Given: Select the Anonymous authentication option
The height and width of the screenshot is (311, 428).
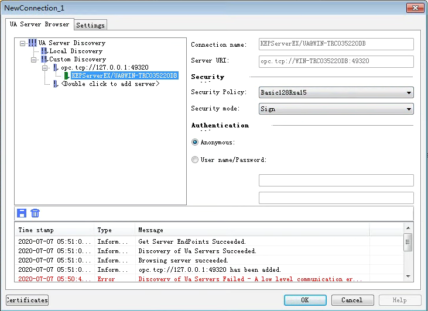Looking at the screenshot, I should (x=195, y=142).
